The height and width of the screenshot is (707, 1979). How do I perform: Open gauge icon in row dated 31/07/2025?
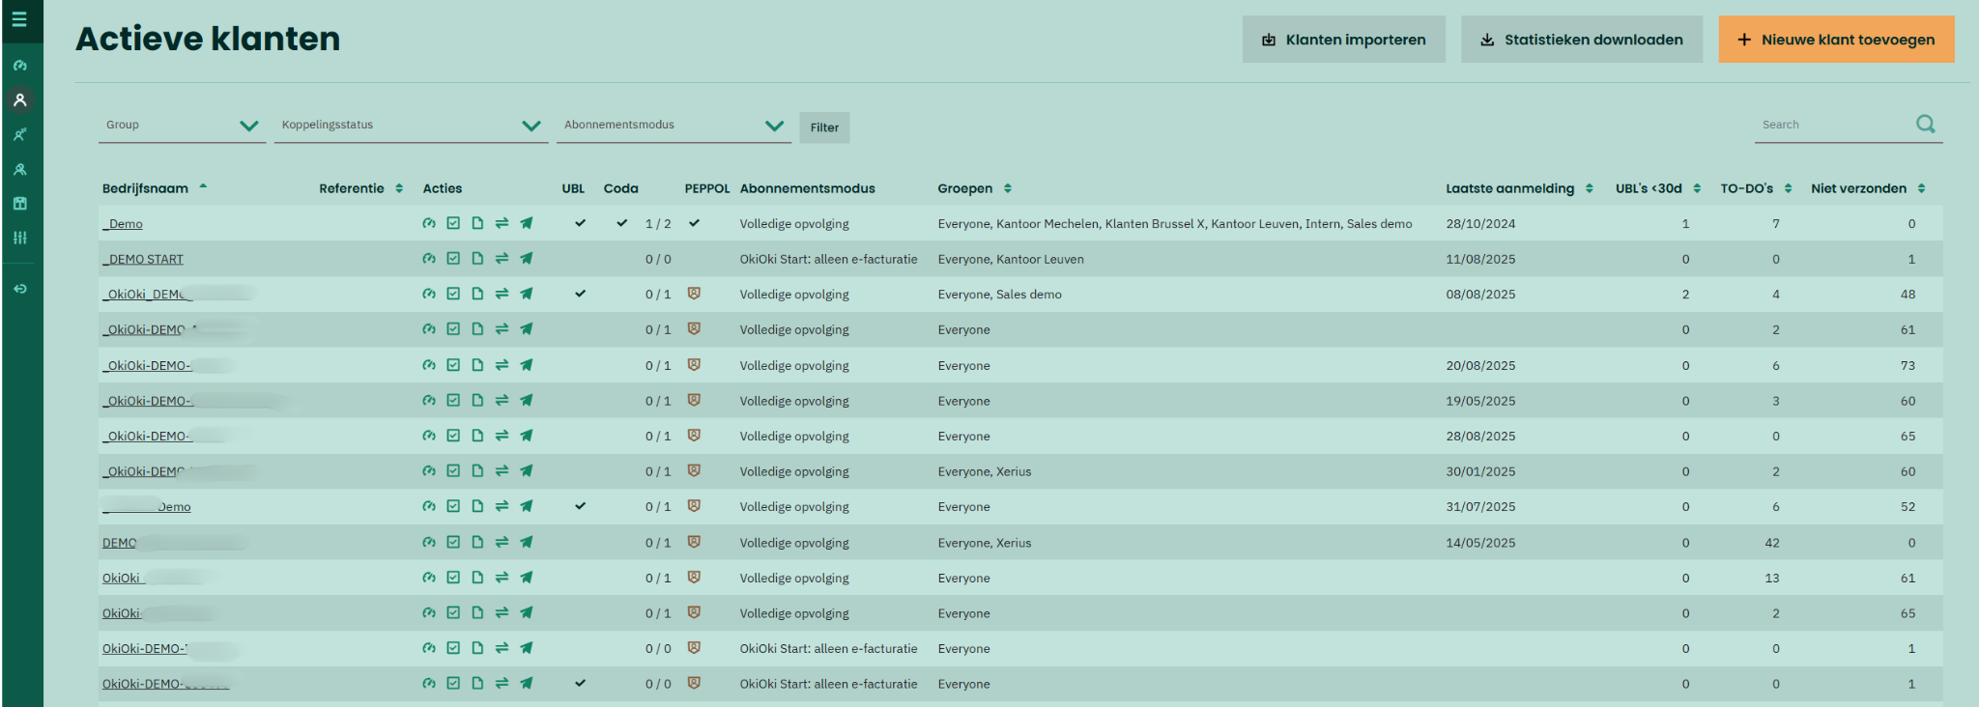429,506
